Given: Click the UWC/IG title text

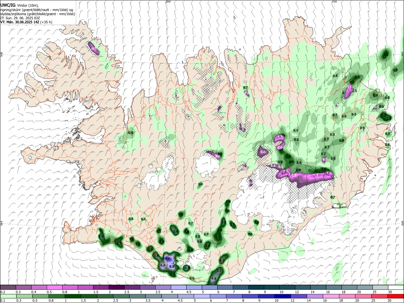Looking at the screenshot, I should point(8,5).
